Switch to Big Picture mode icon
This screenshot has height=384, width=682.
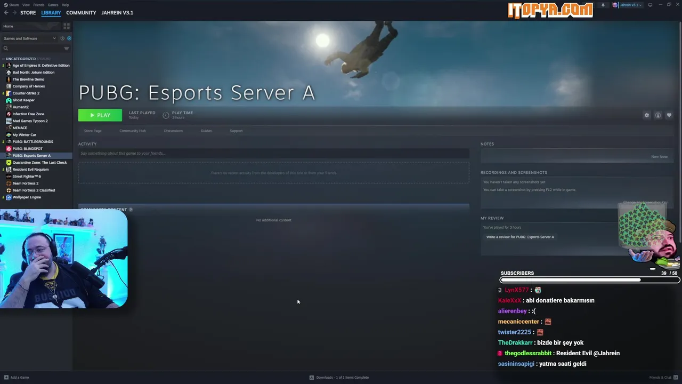(x=650, y=5)
